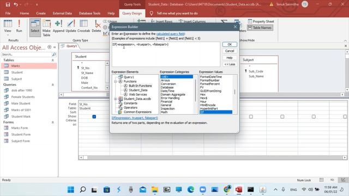The image size is (349, 196).
Task: Run the query with Run icon
Action: point(19,26)
